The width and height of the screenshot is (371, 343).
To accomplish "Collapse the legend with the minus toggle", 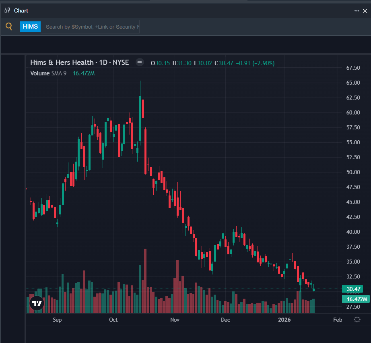I will click(140, 62).
